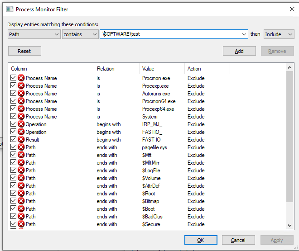Click red exclude icon for pagefile.sys row

pyautogui.click(x=21, y=147)
